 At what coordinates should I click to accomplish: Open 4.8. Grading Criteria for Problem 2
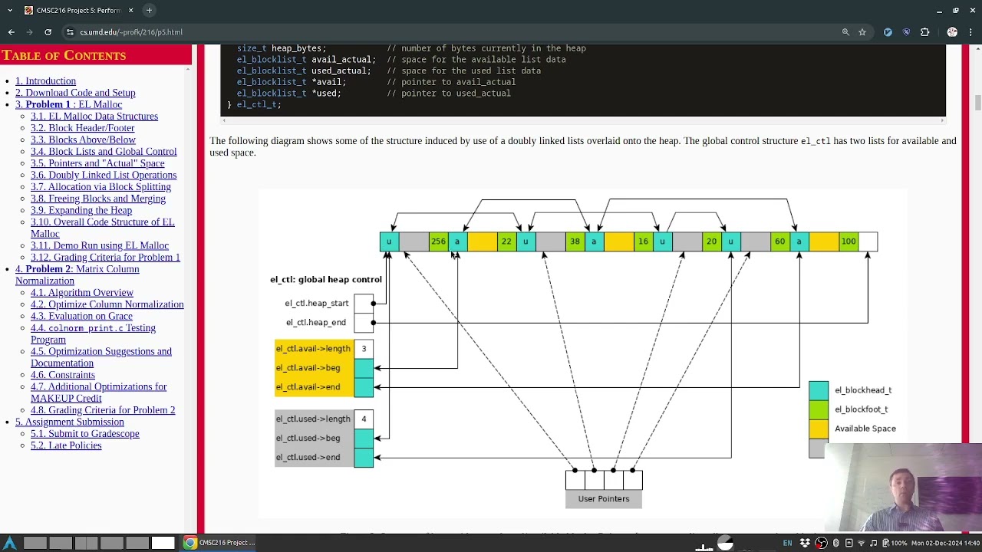(x=103, y=410)
